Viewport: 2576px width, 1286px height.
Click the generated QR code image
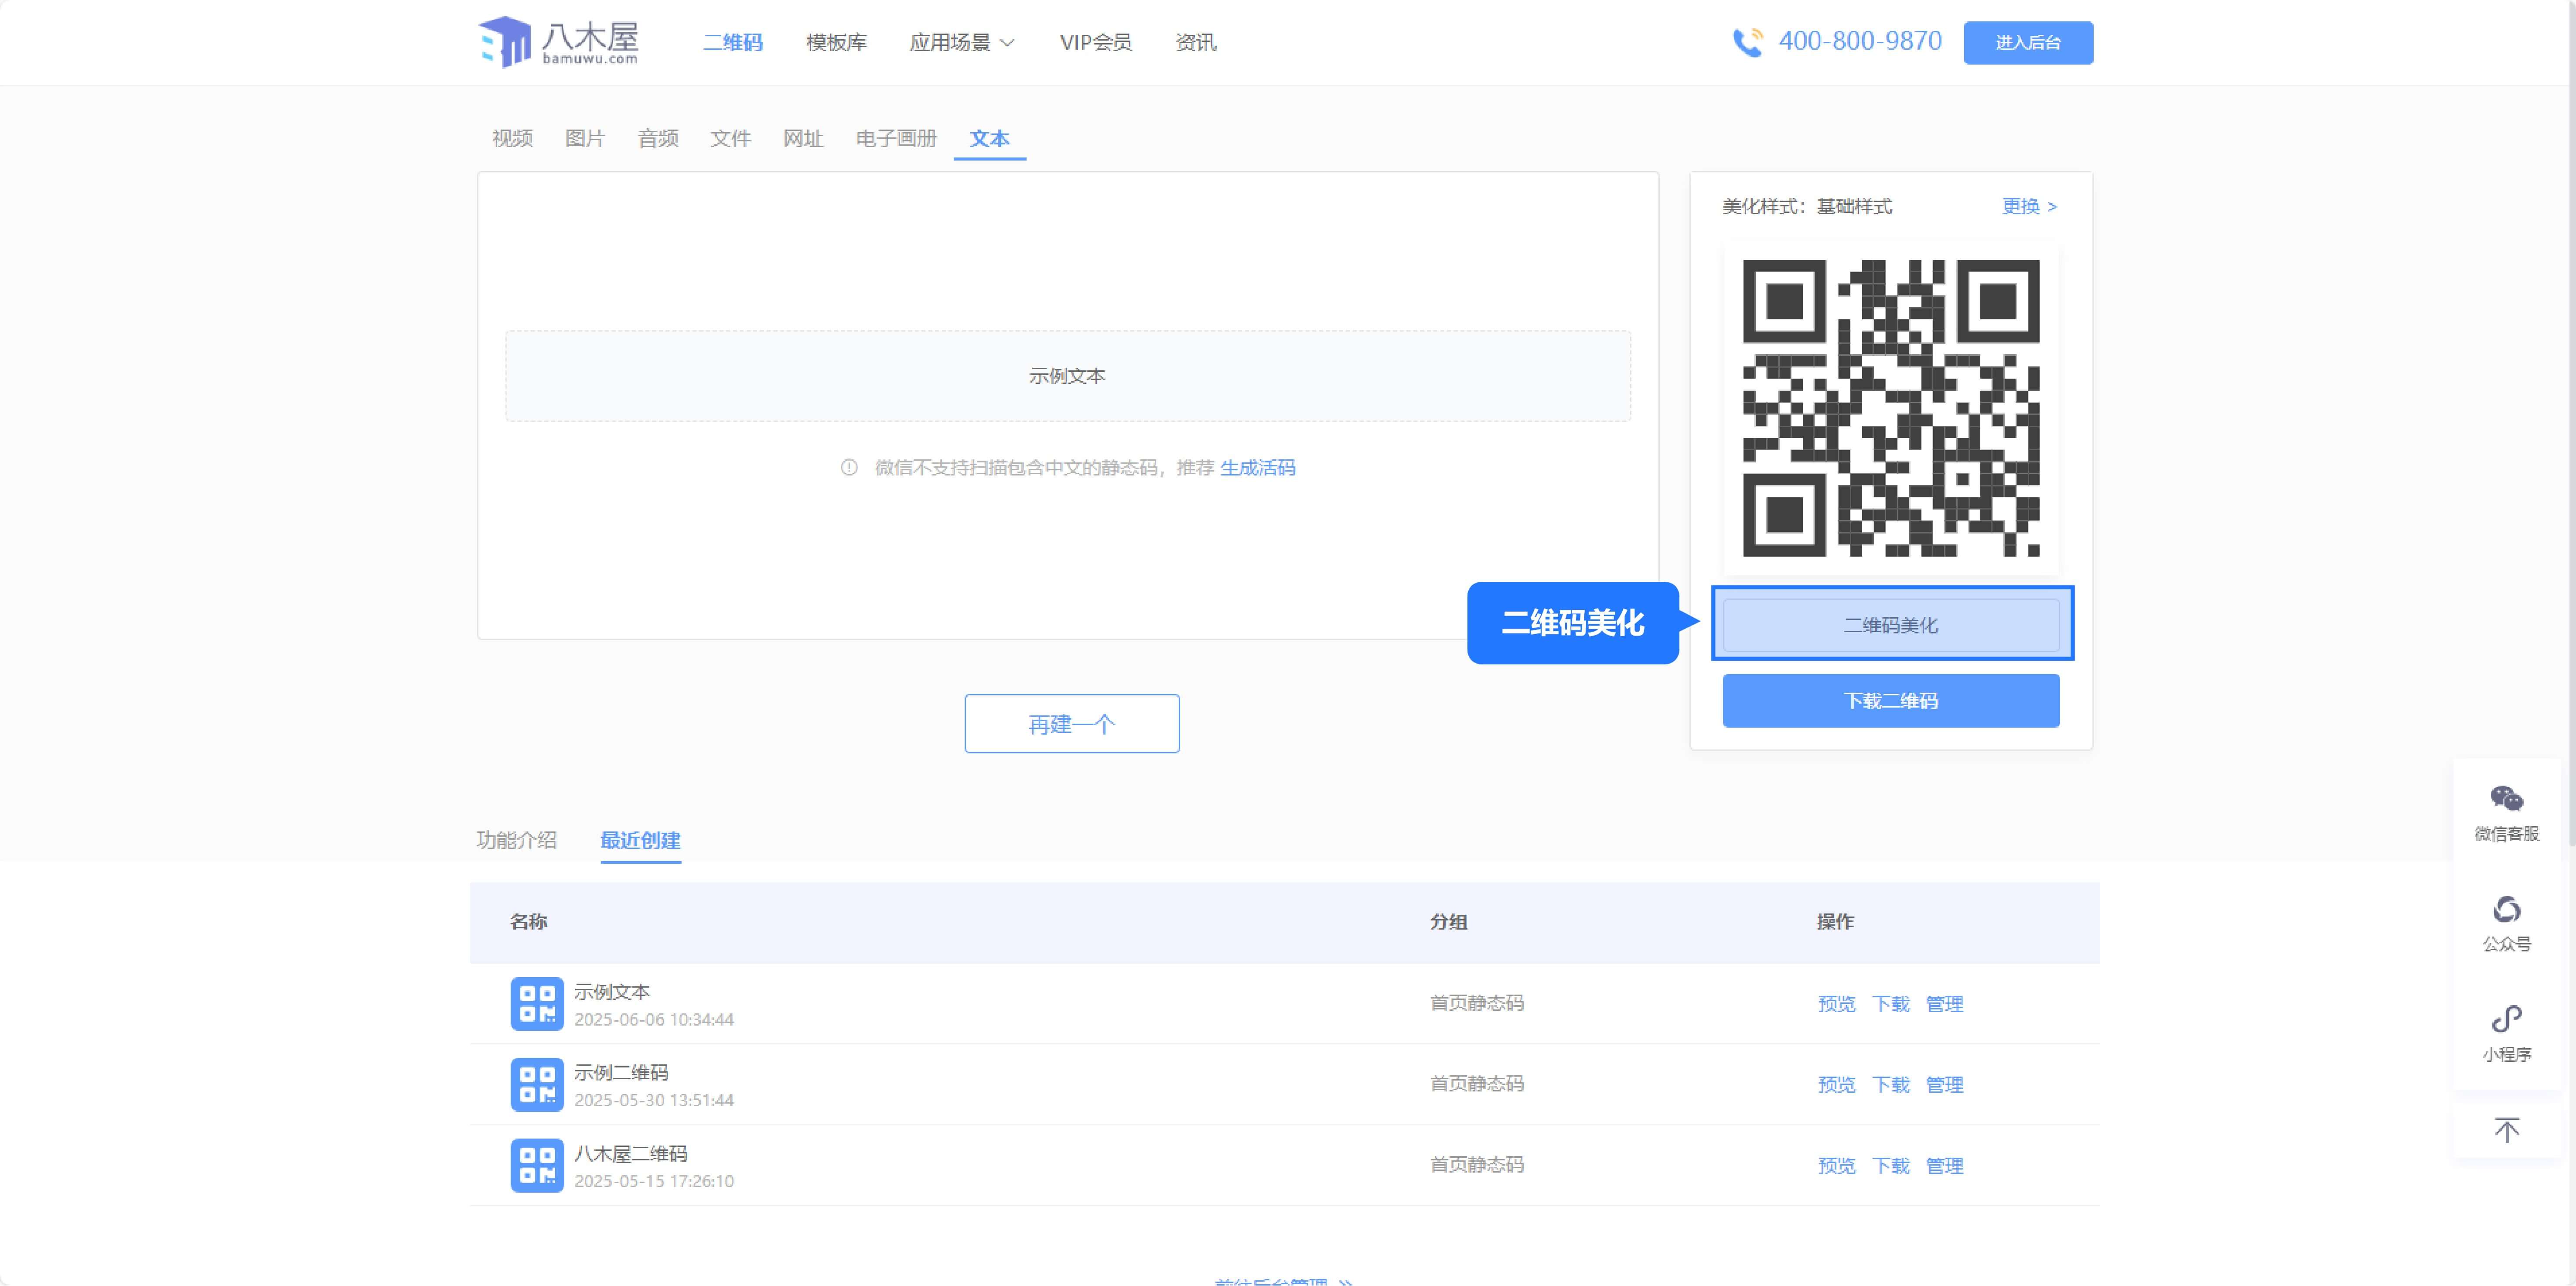point(1890,408)
